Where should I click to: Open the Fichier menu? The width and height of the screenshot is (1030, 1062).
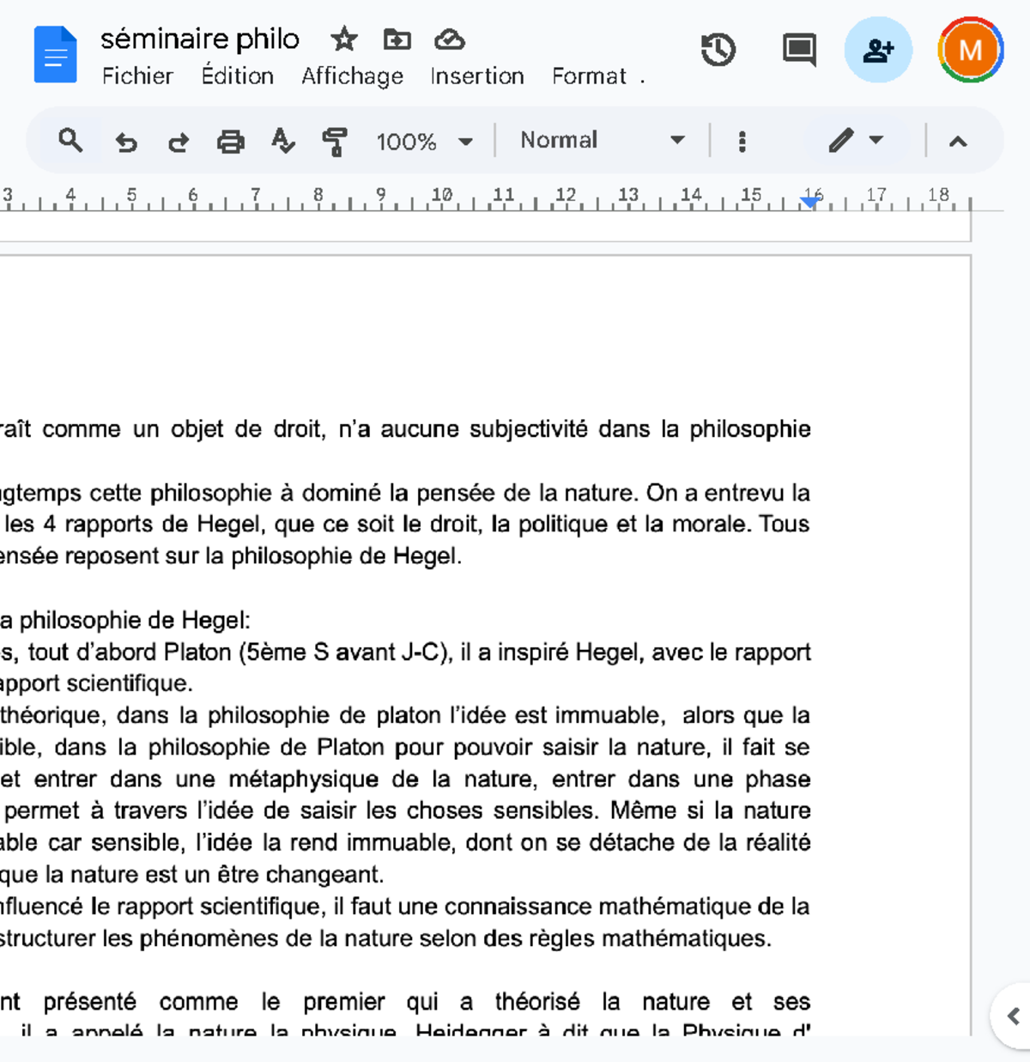coord(137,76)
